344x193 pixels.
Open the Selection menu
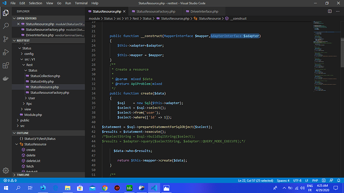[35, 3]
